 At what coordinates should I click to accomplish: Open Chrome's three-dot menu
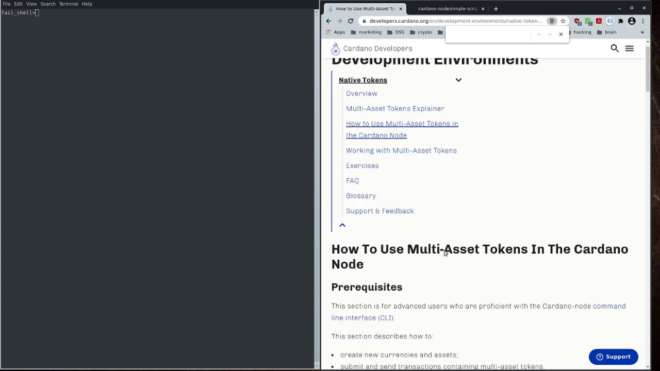coord(643,21)
